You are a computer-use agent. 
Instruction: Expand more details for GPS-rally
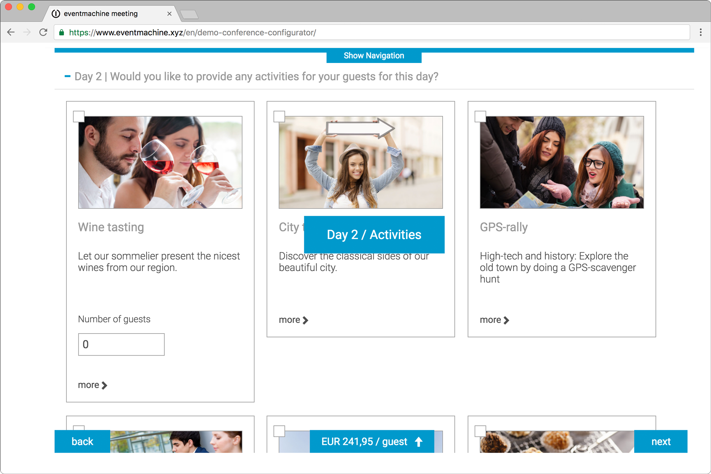tap(494, 320)
